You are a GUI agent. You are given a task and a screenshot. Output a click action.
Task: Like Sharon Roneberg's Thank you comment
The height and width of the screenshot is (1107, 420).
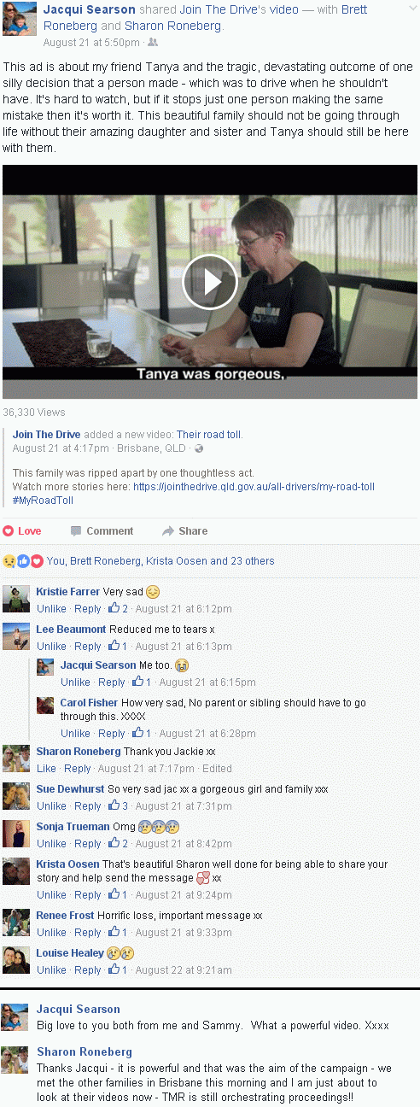pyautogui.click(x=46, y=769)
